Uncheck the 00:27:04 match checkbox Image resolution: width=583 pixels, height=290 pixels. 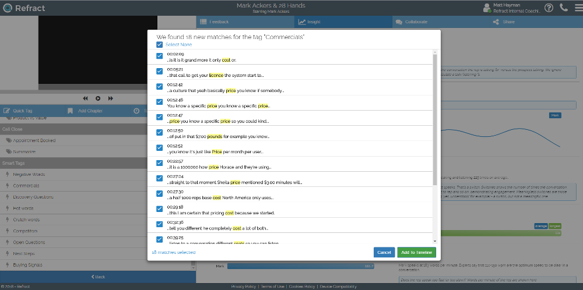pos(160,178)
